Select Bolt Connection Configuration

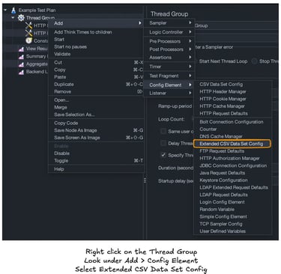(232, 122)
